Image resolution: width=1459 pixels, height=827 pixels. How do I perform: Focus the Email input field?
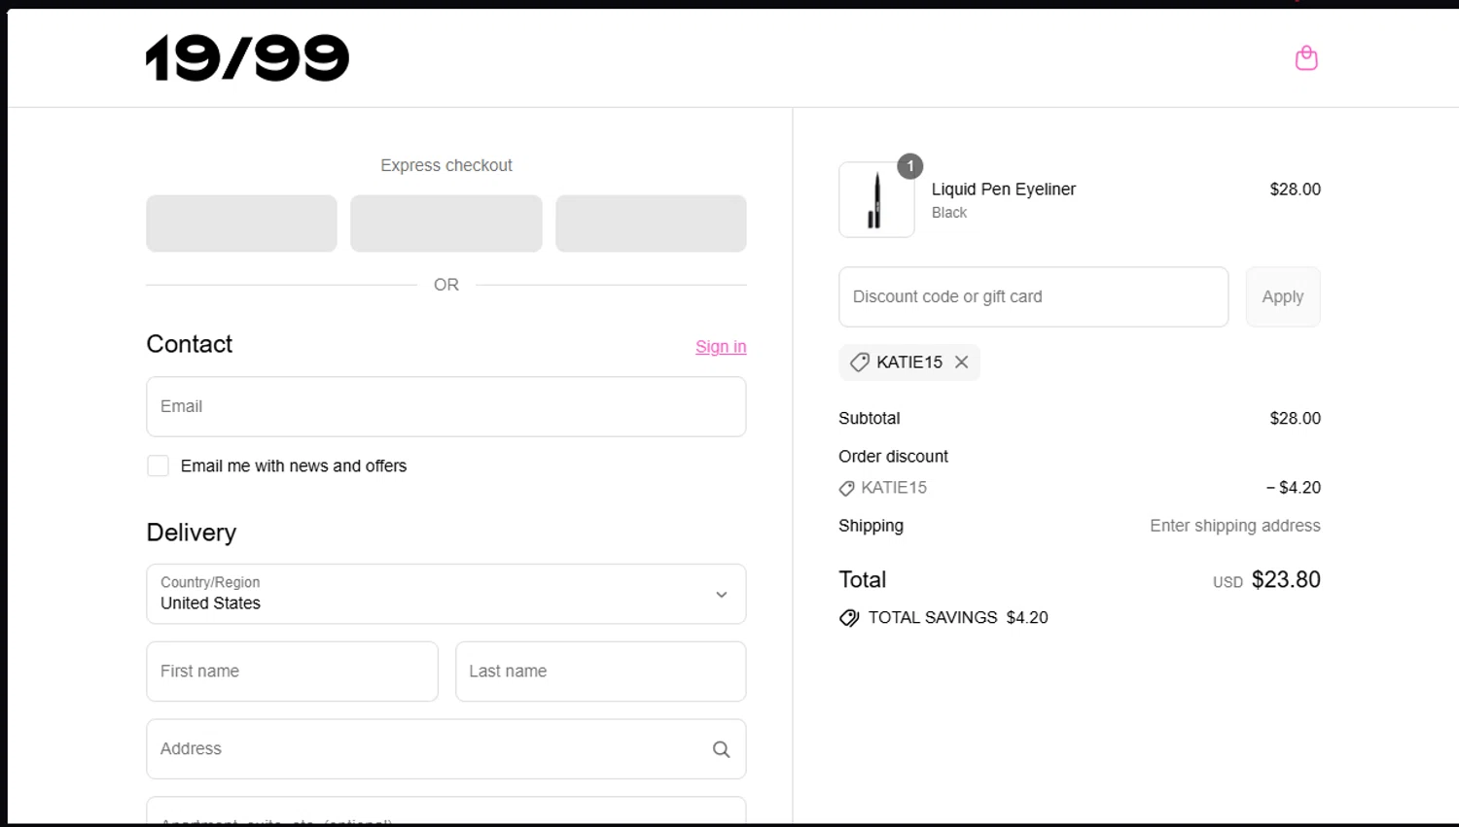pos(446,407)
